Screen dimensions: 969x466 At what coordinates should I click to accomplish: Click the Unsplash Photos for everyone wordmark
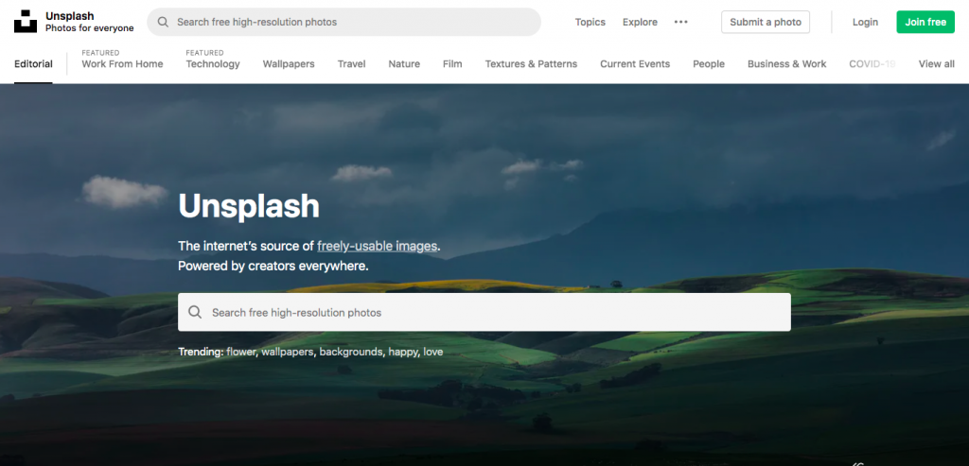coord(90,22)
